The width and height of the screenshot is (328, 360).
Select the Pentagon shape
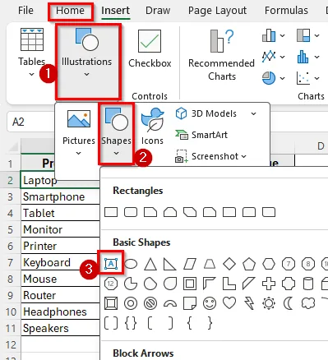click(249, 264)
